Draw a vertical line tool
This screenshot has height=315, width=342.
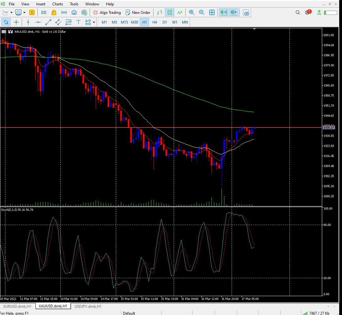(x=28, y=22)
